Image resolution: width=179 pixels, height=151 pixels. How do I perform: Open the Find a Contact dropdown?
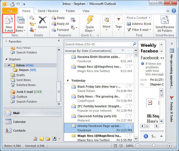[x=149, y=18]
